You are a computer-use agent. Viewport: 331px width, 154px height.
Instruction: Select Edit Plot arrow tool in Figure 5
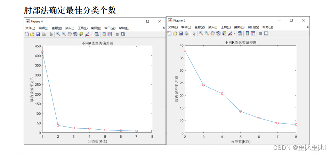pyautogui.click(x=194, y=33)
